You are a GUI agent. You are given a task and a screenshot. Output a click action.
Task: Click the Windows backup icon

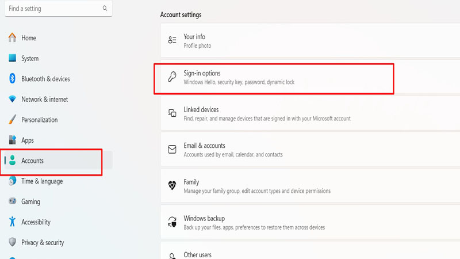click(x=172, y=222)
